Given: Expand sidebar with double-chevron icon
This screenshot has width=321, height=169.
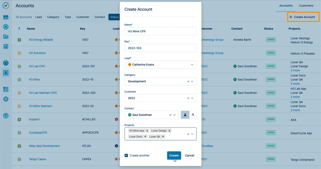Looking at the screenshot, I should pyautogui.click(x=6, y=27).
